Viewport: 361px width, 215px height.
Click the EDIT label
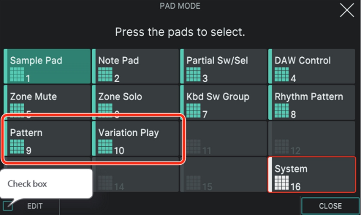(35, 206)
